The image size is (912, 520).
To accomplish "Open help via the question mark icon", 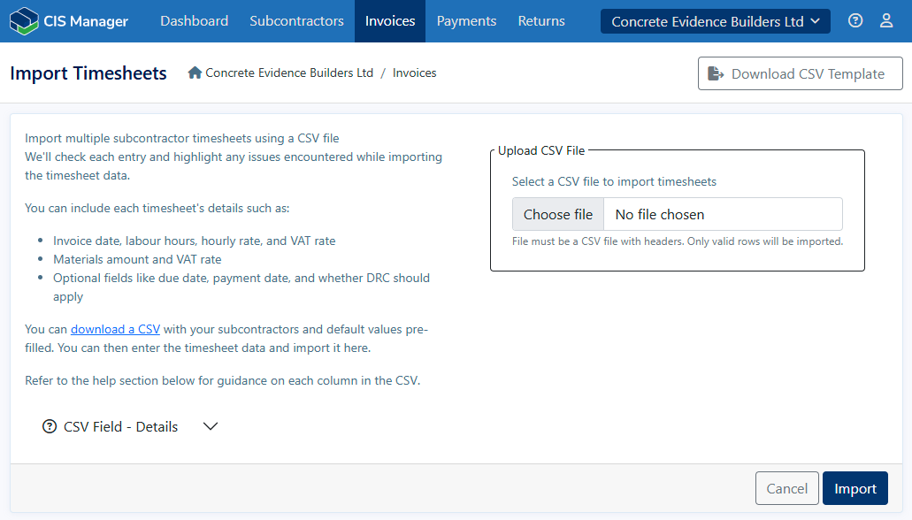I will click(x=855, y=21).
